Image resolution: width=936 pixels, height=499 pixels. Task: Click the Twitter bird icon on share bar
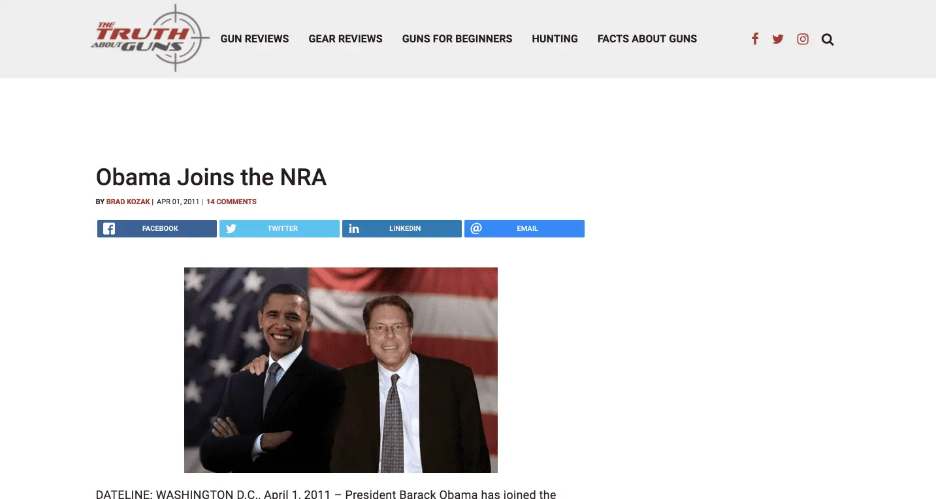(x=231, y=228)
